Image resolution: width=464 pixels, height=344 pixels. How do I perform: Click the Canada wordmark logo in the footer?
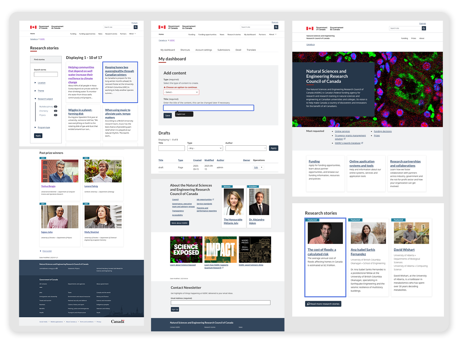(118, 322)
